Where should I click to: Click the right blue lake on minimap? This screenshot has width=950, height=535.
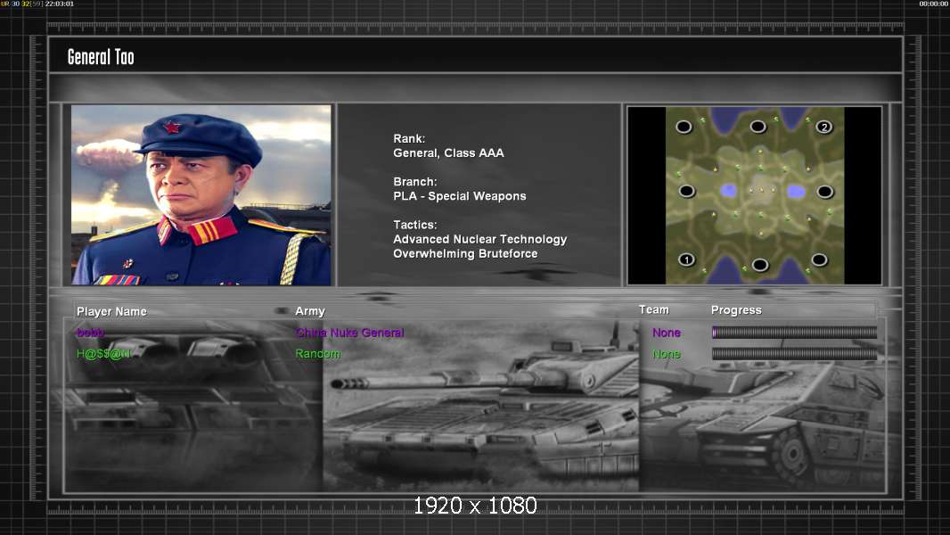tap(796, 192)
